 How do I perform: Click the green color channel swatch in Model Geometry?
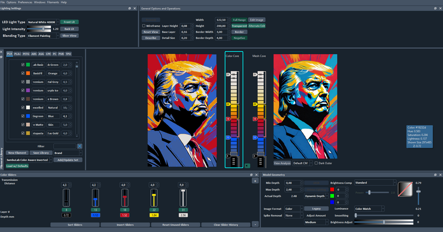click(332, 196)
